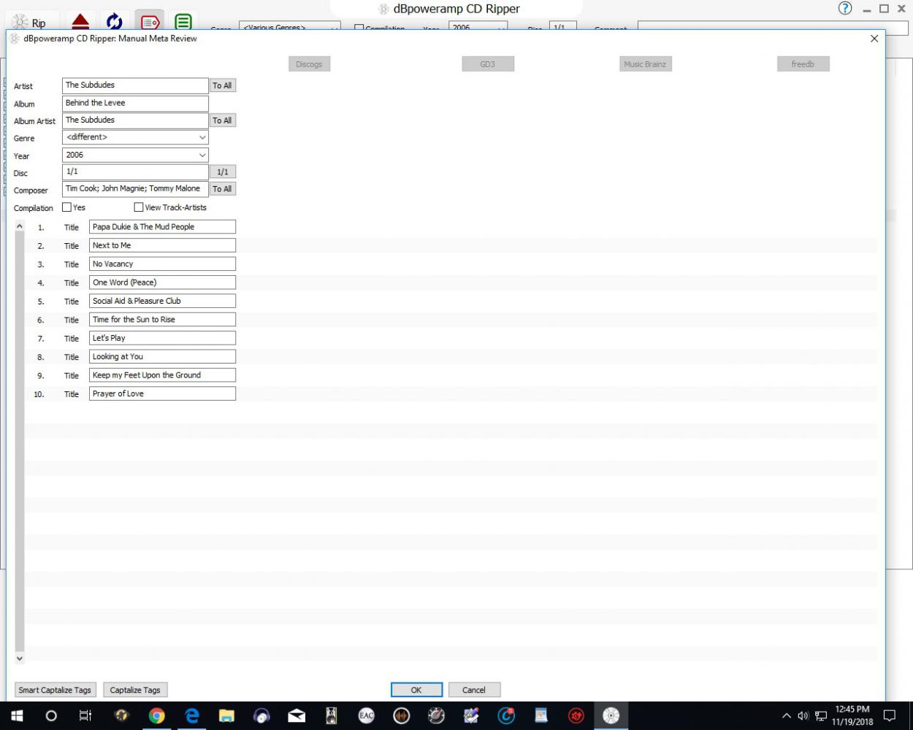
Task: Click the red Eject disc icon
Action: click(x=80, y=21)
